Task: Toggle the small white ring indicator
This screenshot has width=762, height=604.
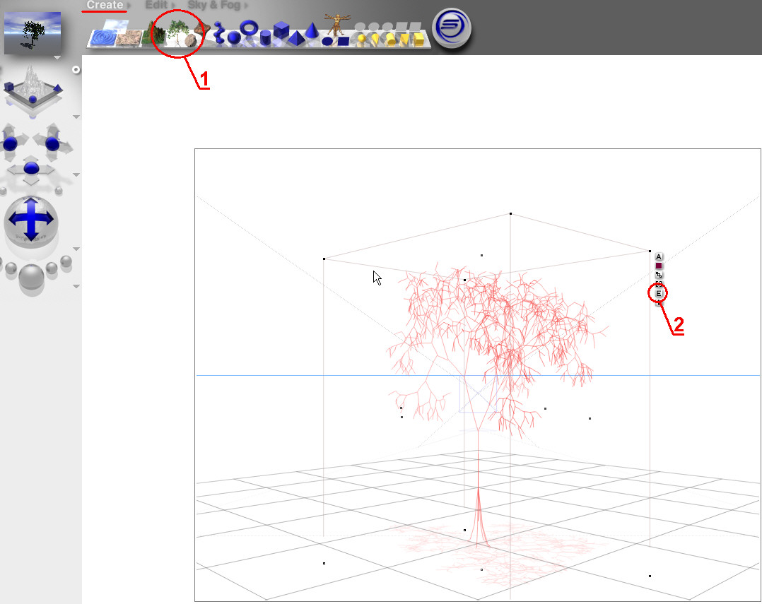Action: 76,70
